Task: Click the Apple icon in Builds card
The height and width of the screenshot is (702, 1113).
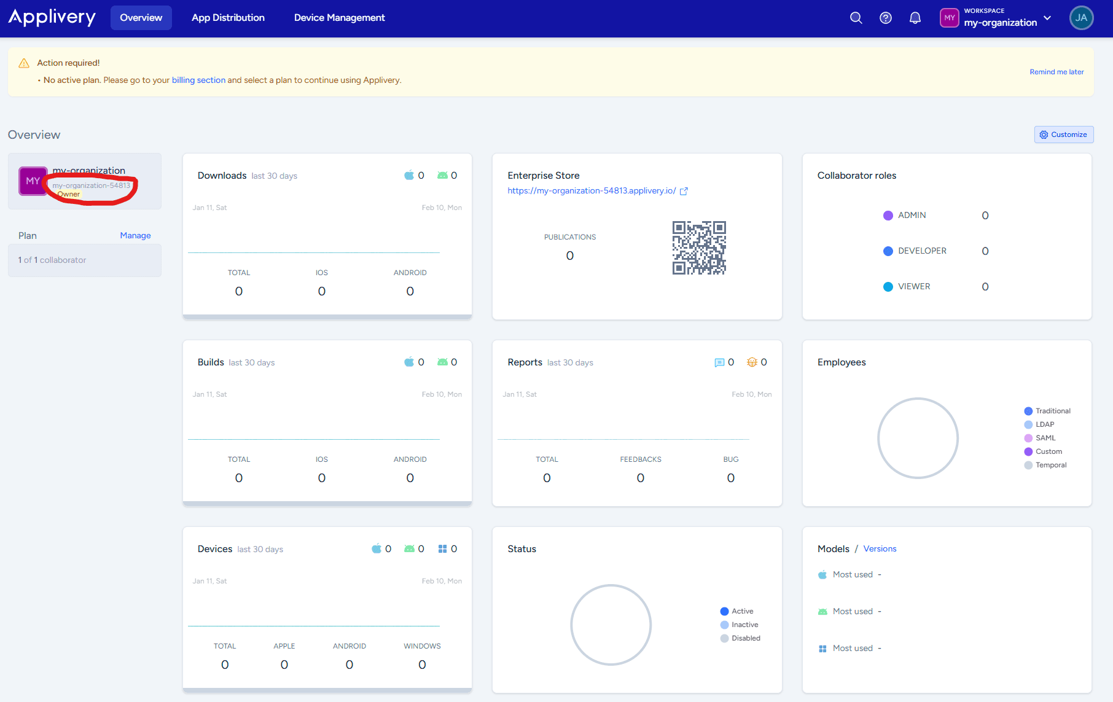Action: [x=409, y=362]
